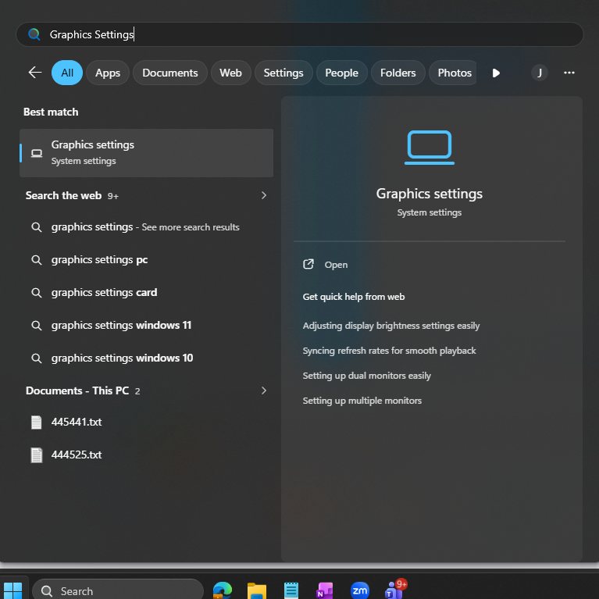Switch to the Settings filter tab
This screenshot has height=599, width=599.
pyautogui.click(x=283, y=73)
